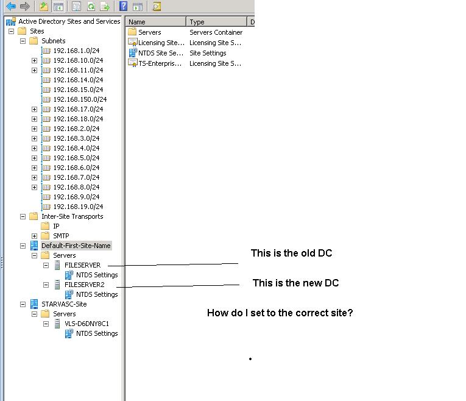The height and width of the screenshot is (401, 466).
Task: Select NTDS Settings under FILESERVER2
Action: point(96,294)
